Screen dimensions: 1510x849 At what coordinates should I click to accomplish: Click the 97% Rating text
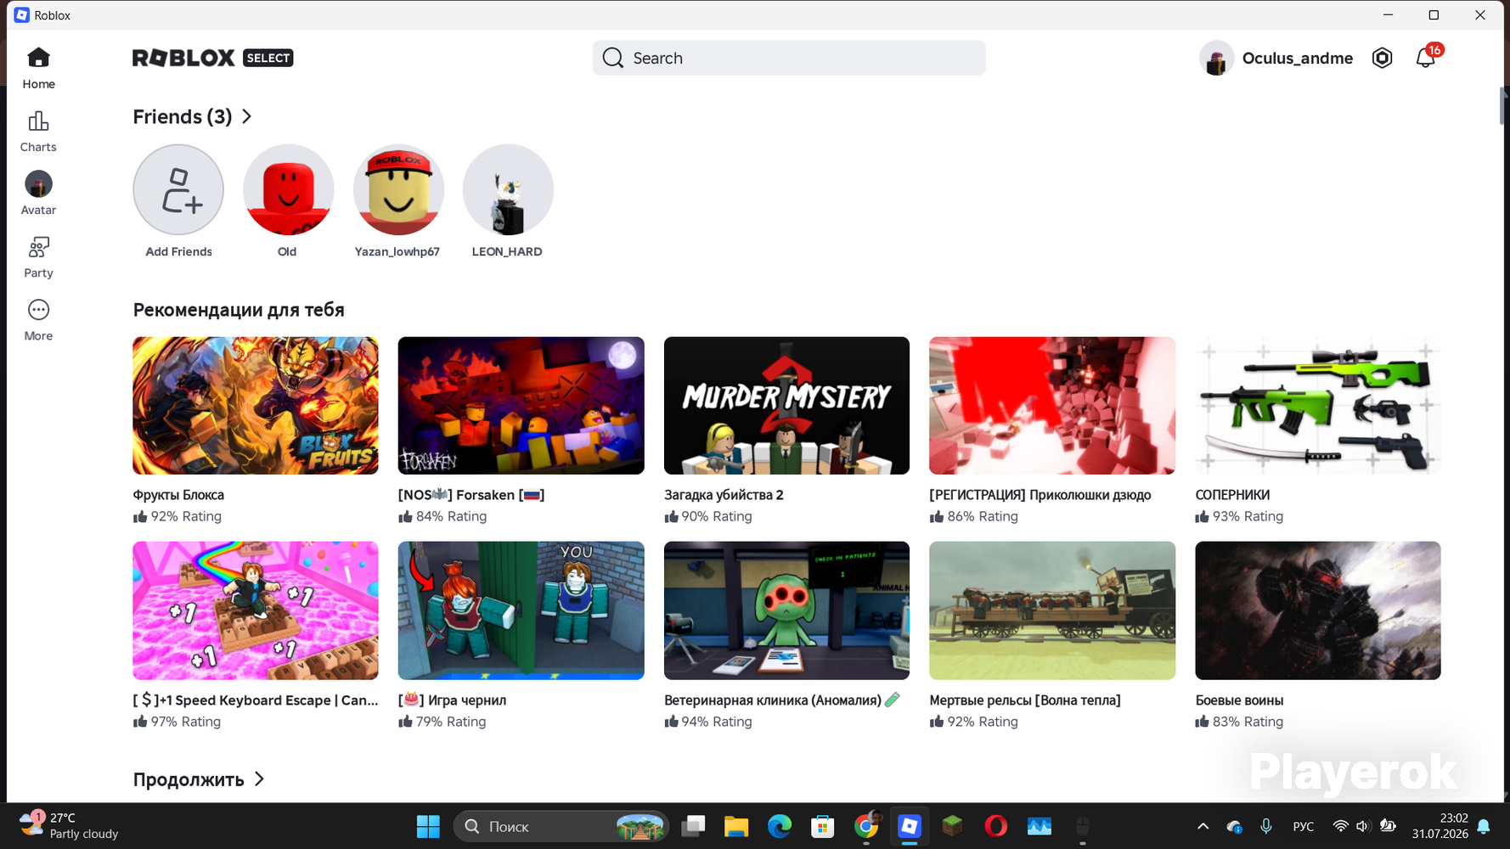[186, 722]
